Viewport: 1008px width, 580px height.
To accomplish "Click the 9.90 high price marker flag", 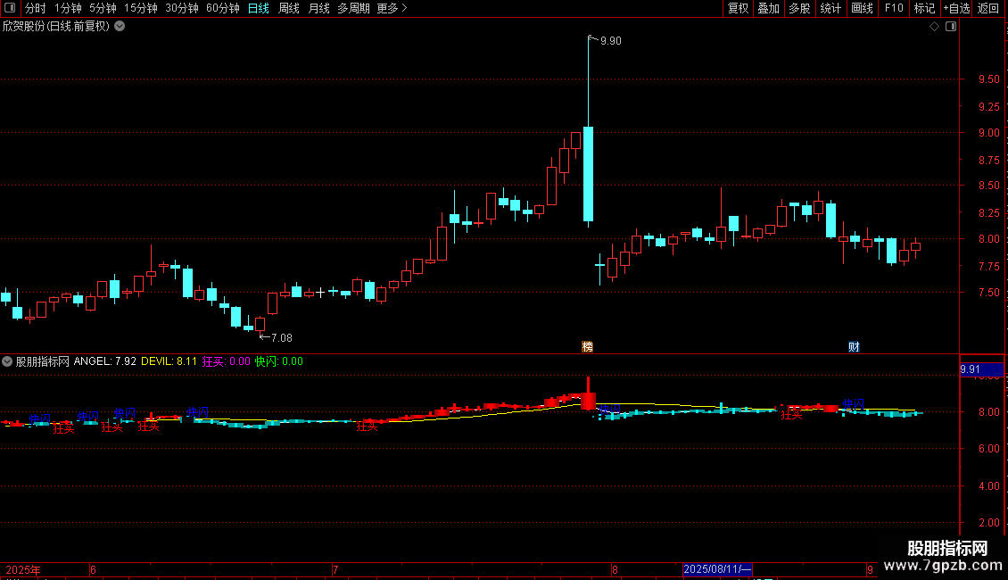I will pyautogui.click(x=605, y=40).
